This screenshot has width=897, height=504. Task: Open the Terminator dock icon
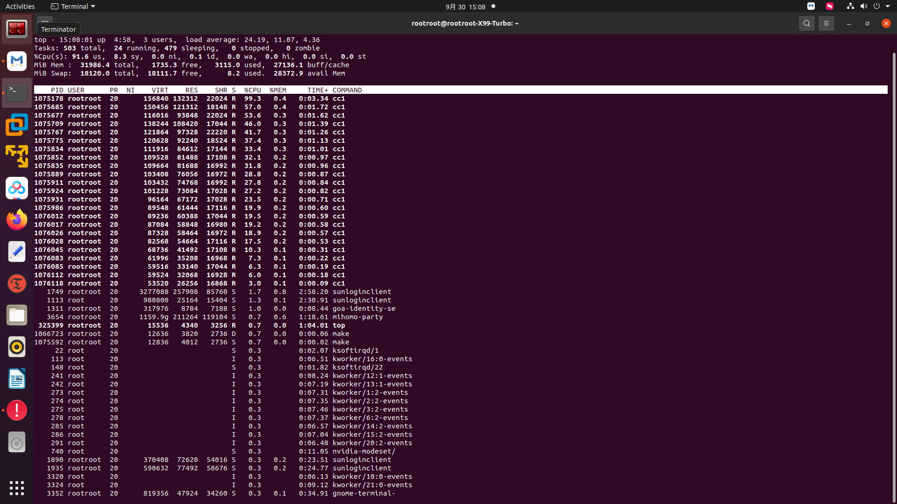point(17,29)
